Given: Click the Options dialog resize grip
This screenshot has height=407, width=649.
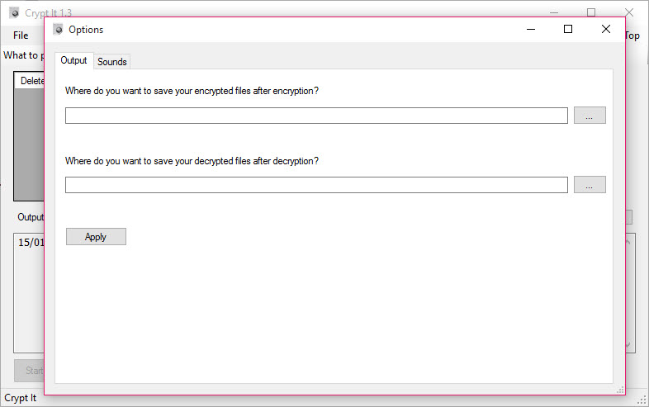Looking at the screenshot, I should tap(620, 390).
